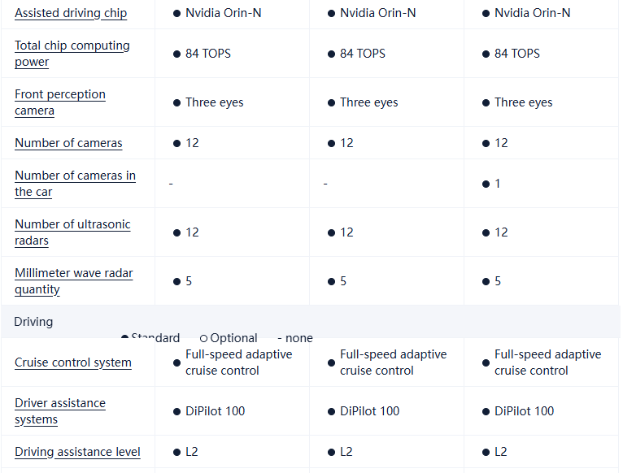Open Total chip computing power term
The height and width of the screenshot is (473, 623).
pyautogui.click(x=72, y=54)
